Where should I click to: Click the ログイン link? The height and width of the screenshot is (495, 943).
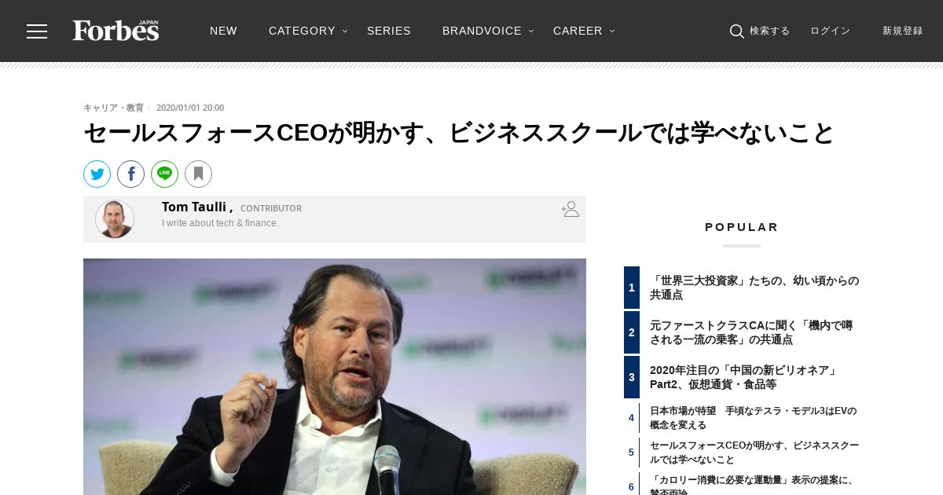coord(830,31)
